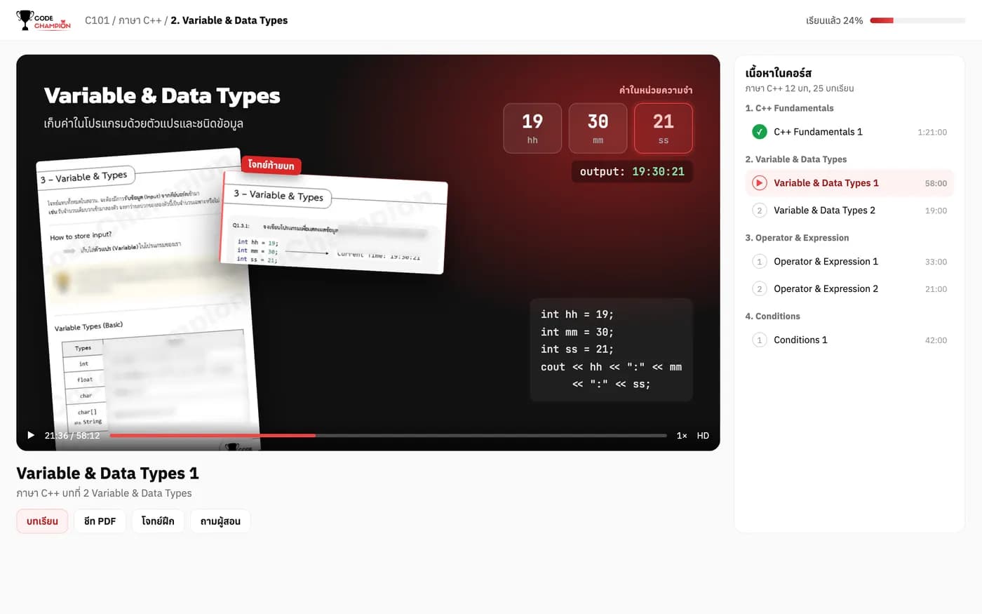Click the Code Champion trophy logo
Viewport: 982px width, 614px height.
pos(43,20)
